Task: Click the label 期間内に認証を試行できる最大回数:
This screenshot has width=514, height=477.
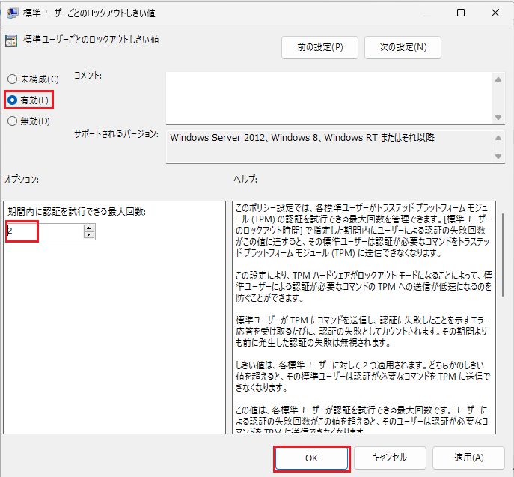Action: (x=77, y=212)
